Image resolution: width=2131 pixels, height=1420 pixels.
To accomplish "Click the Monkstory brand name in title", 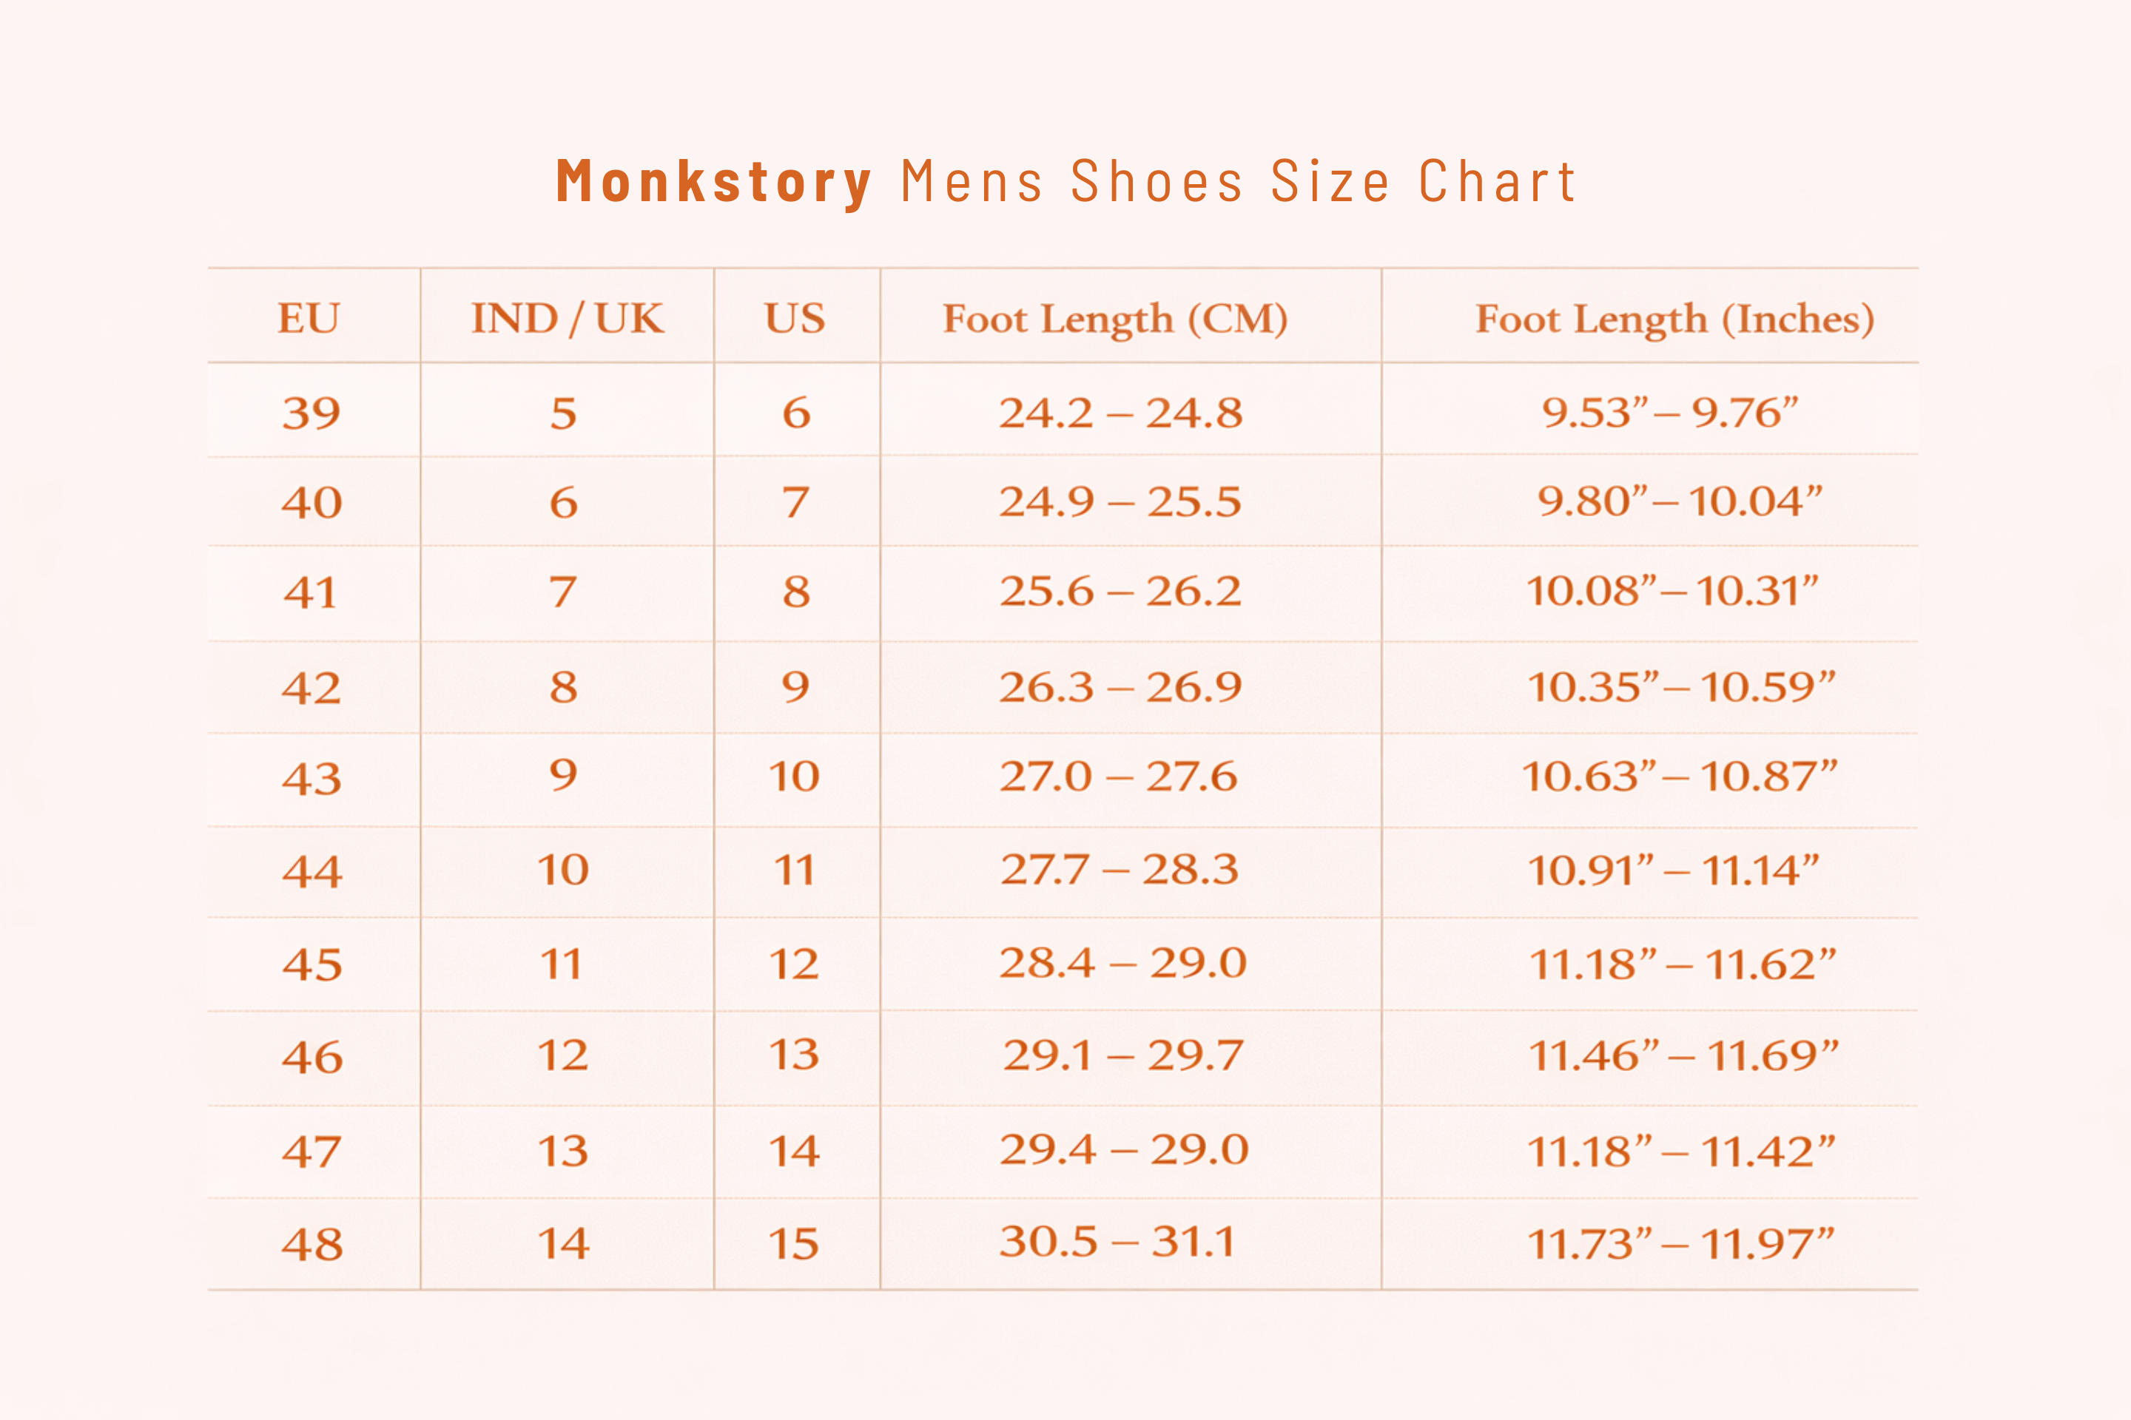I will point(713,182).
